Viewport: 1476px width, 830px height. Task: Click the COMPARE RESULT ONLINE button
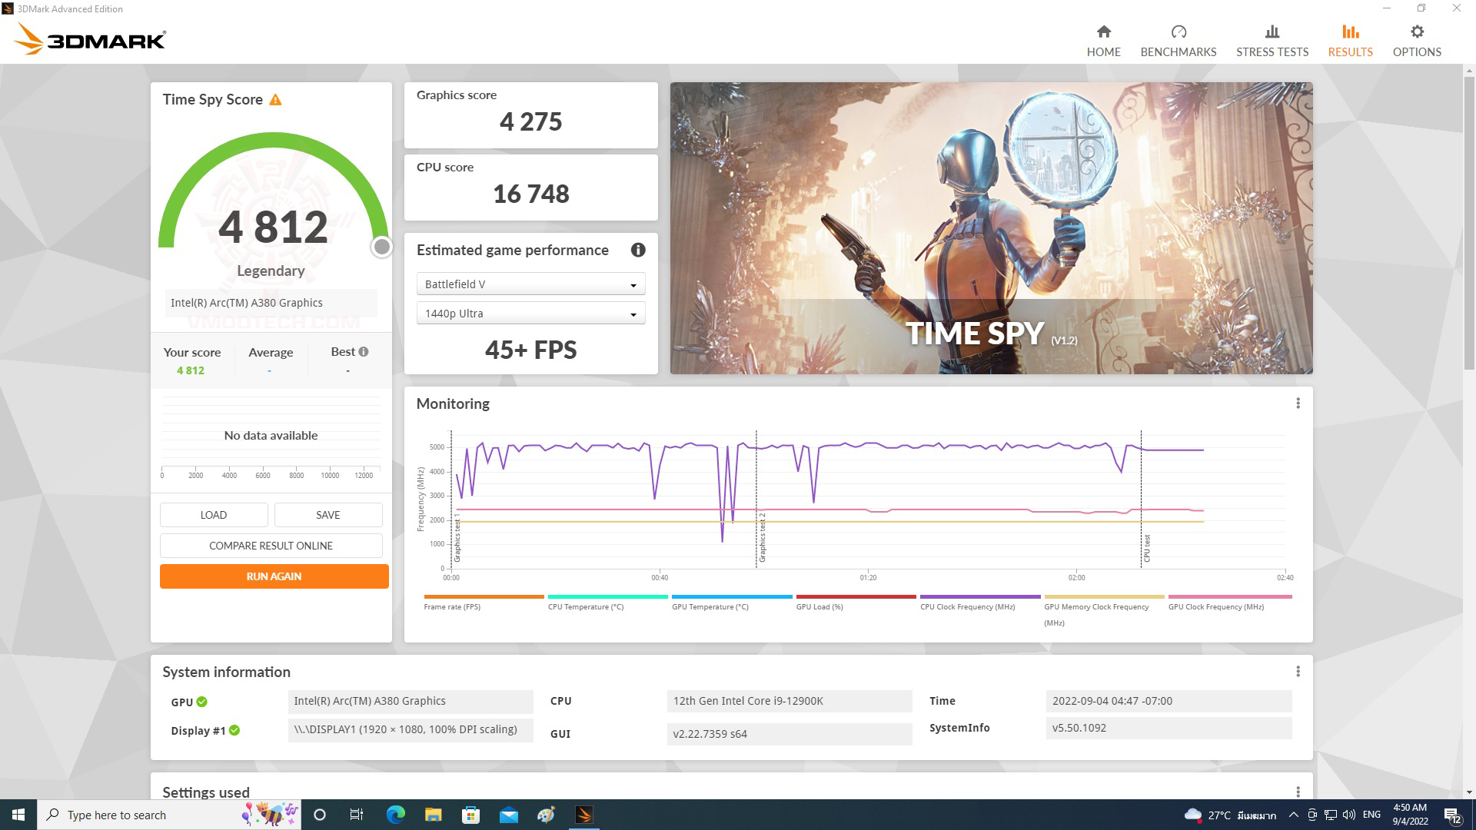pos(271,545)
